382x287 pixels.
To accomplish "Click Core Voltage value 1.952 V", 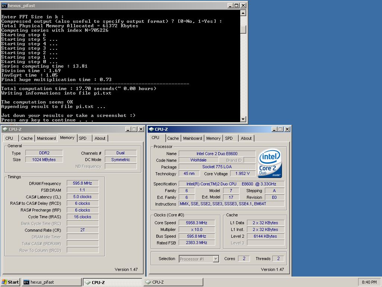I will point(242,173).
